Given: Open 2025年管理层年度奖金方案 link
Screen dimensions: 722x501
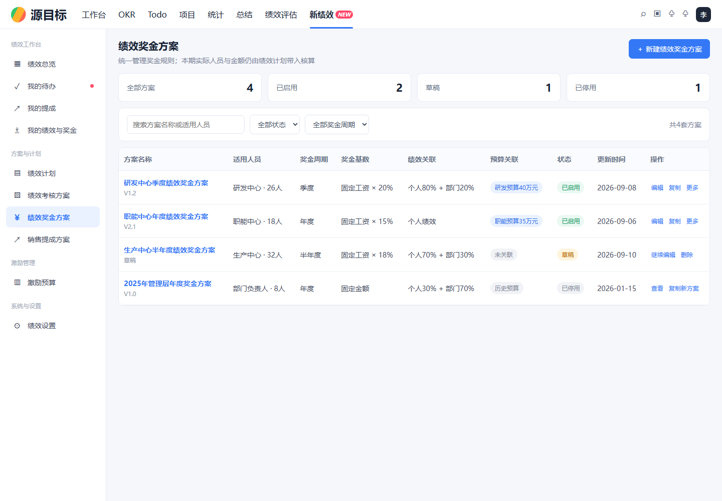Looking at the screenshot, I should [x=167, y=284].
